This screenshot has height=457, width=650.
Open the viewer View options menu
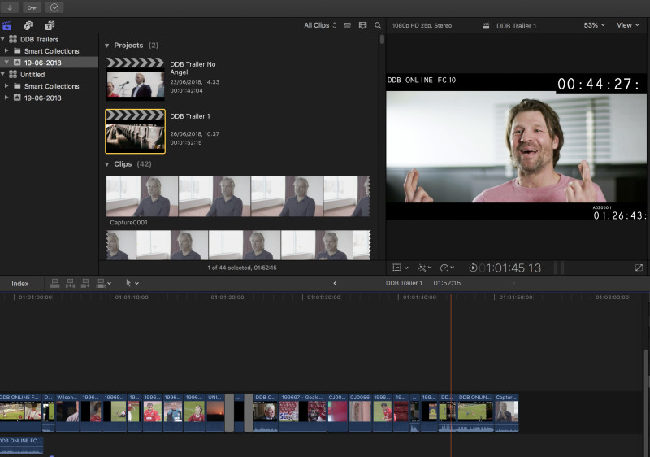click(627, 25)
